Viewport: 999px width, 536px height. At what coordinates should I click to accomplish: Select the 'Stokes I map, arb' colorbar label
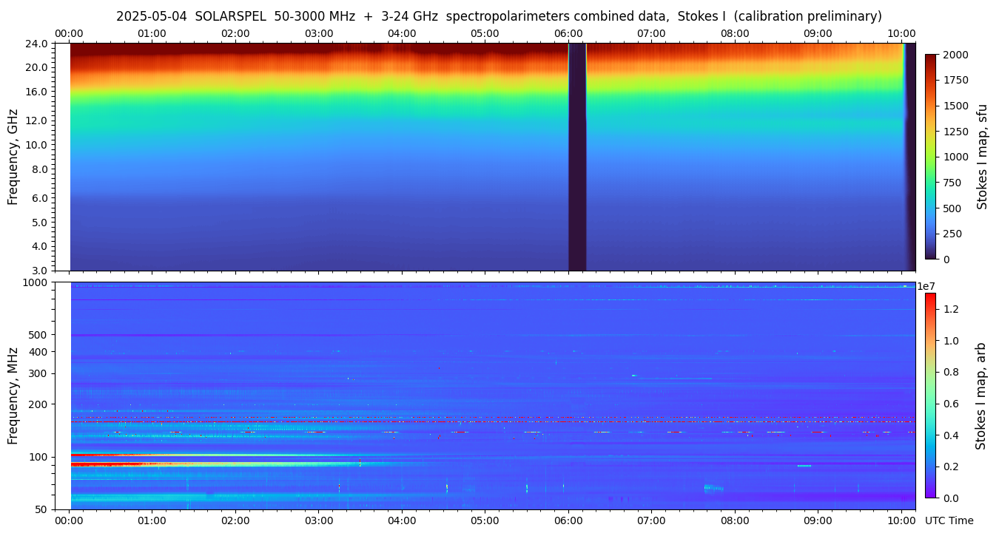pyautogui.click(x=981, y=396)
